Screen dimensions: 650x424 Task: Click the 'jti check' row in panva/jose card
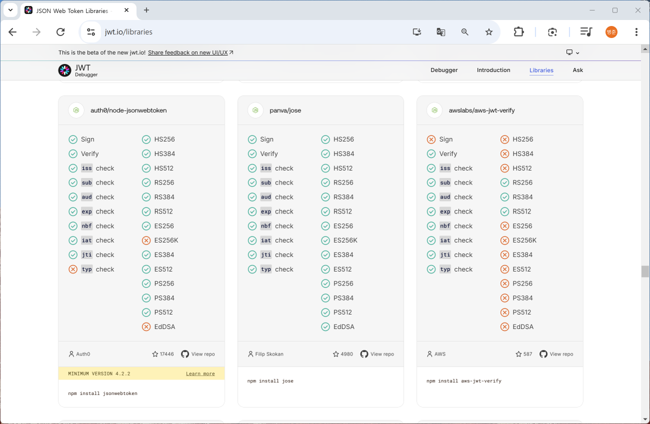point(271,255)
